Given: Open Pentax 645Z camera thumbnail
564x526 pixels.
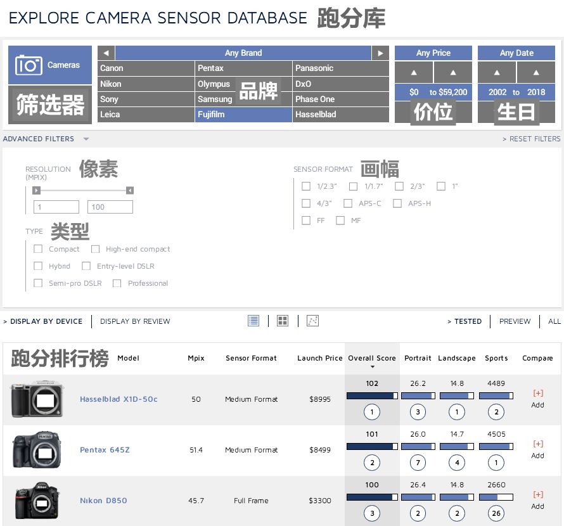Looking at the screenshot, I should (37, 450).
